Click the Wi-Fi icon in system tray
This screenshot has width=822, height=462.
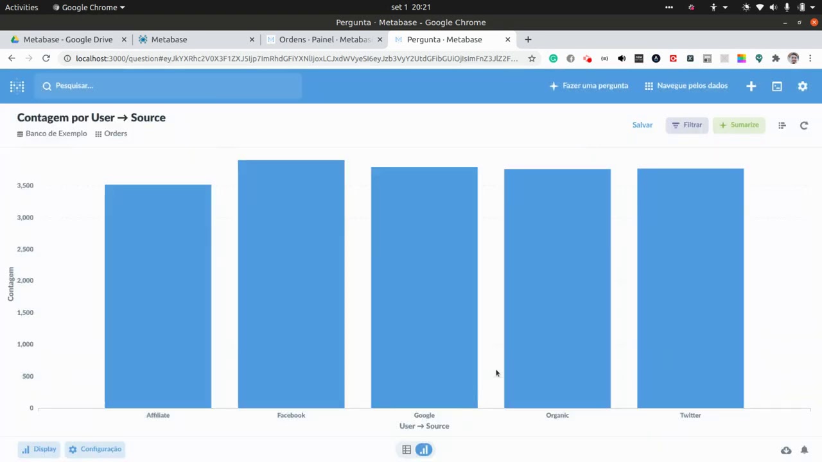(x=760, y=7)
